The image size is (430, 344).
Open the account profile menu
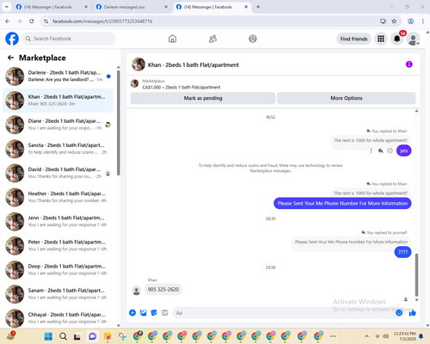tap(413, 39)
